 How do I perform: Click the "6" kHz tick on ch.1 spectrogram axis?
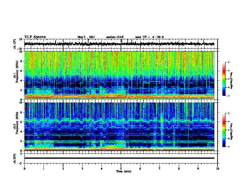21,71
